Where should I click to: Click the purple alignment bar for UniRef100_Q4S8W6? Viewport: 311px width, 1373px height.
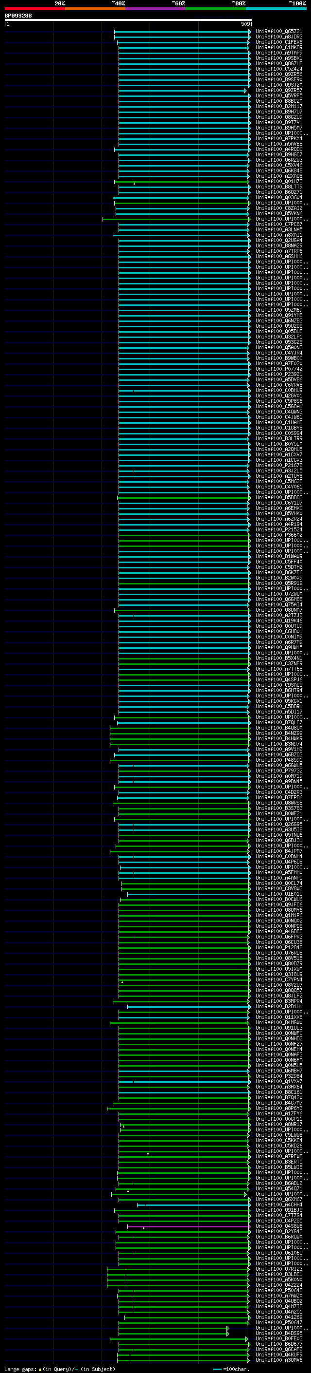pos(189,1226)
